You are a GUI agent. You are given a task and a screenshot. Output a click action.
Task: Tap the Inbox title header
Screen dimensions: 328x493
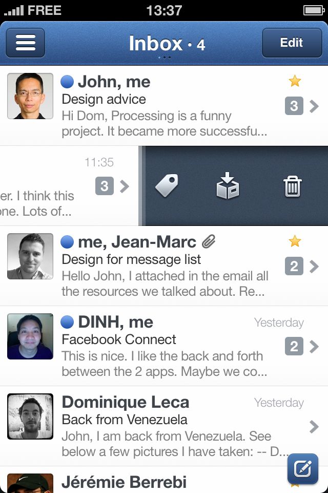[x=156, y=43]
